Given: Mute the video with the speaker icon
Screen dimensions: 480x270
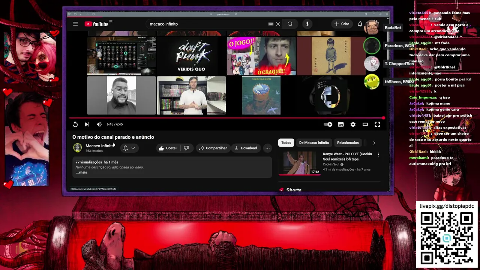Looking at the screenshot, I should tap(99, 124).
